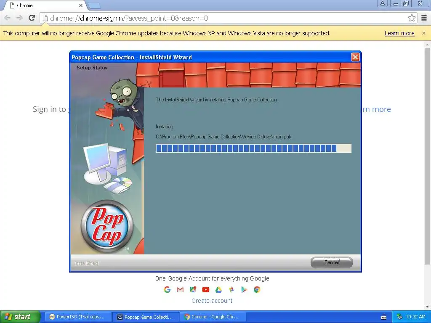
Task: Click the 'Installing' status label
Action: 165,127
